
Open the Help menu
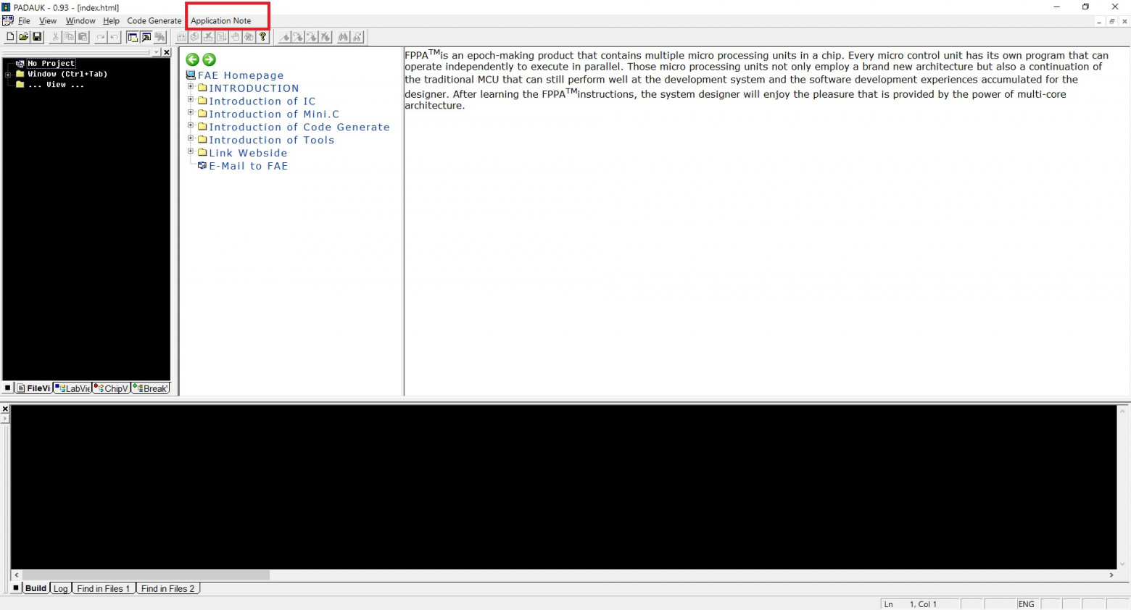pos(111,21)
